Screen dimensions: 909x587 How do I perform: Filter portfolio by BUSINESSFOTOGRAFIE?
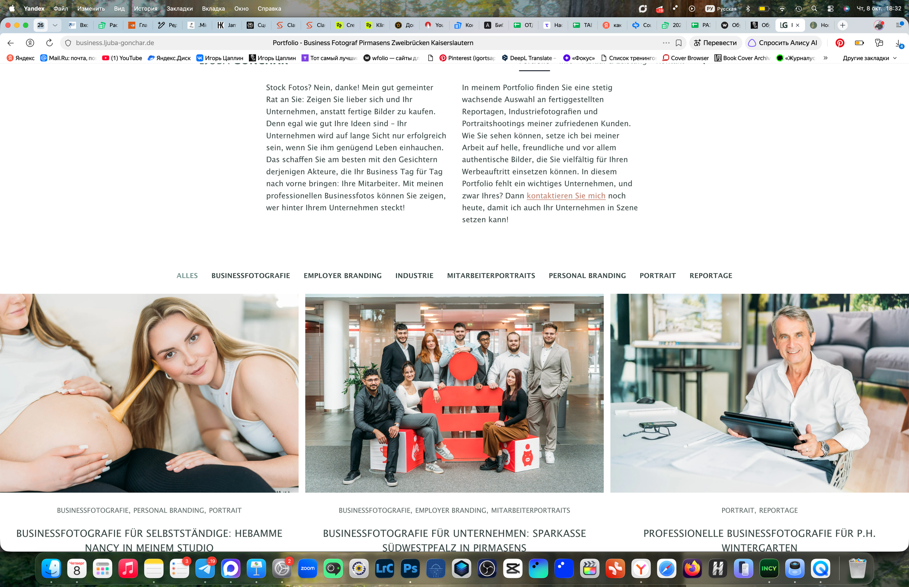251,276
